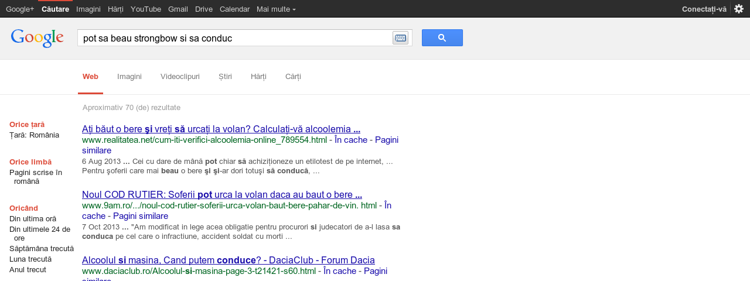Open Pagini similare for realitatea.net result

tap(240, 145)
